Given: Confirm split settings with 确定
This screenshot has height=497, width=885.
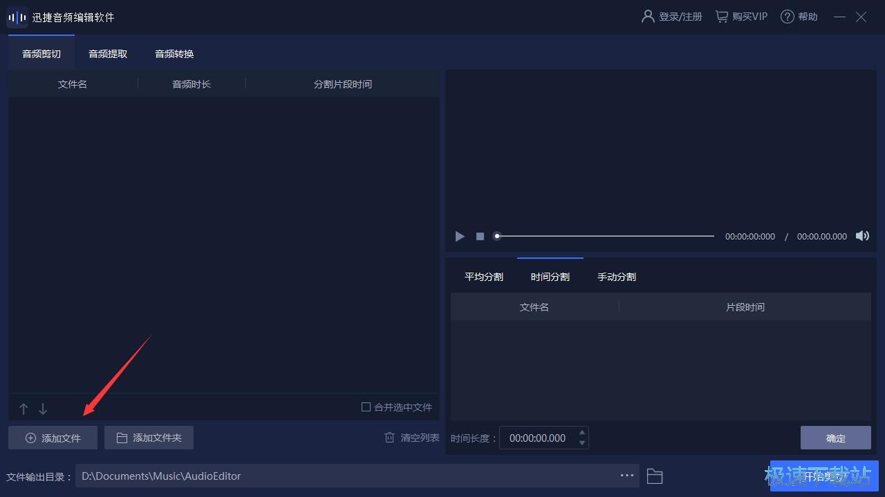Looking at the screenshot, I should click(835, 438).
